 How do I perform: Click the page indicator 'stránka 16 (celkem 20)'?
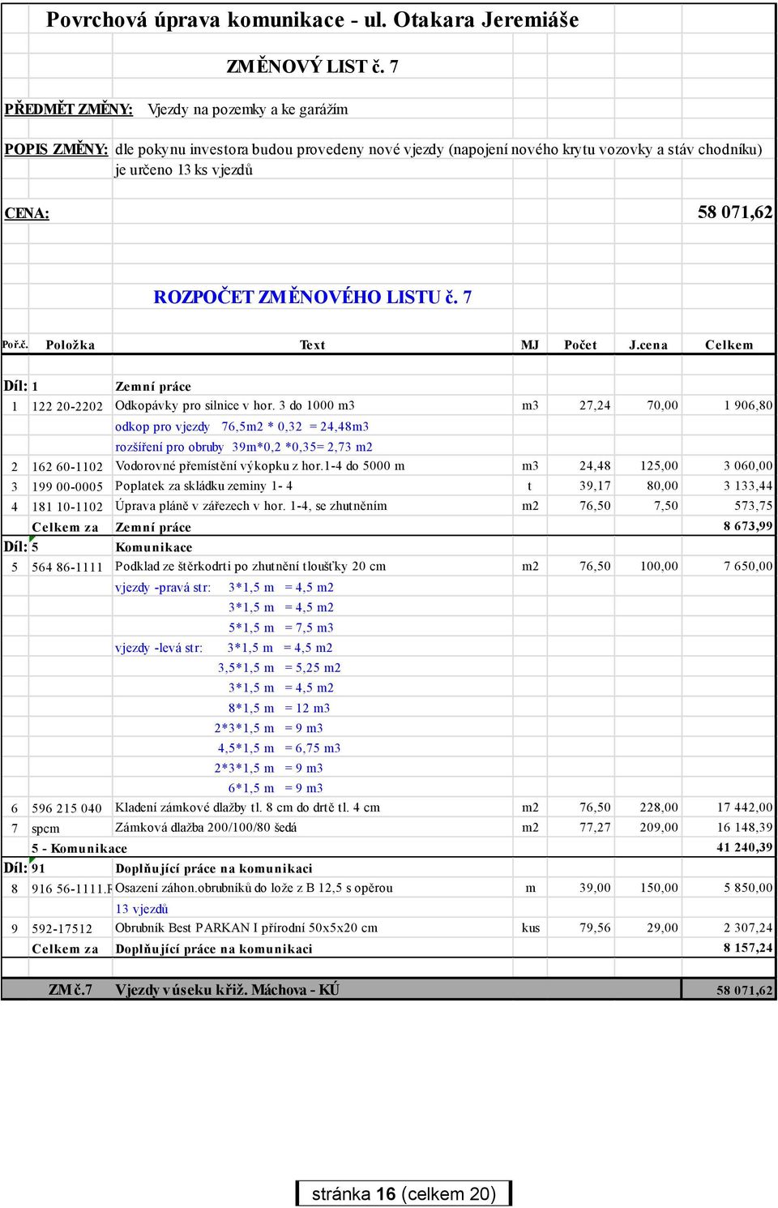(x=404, y=1193)
